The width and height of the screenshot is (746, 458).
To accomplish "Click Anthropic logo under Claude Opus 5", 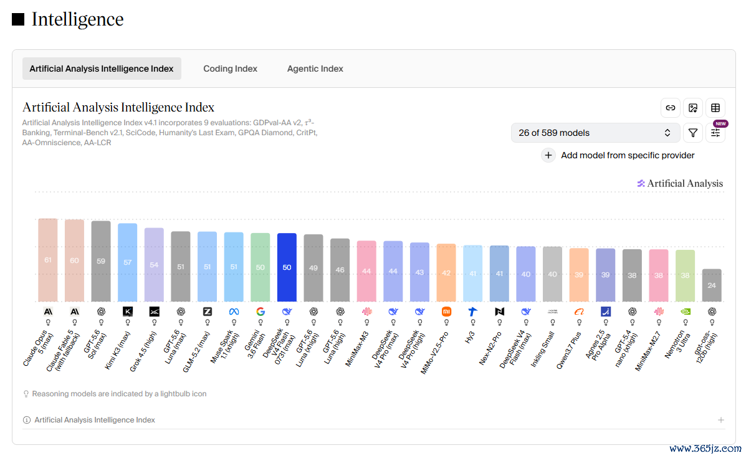I will click(48, 312).
